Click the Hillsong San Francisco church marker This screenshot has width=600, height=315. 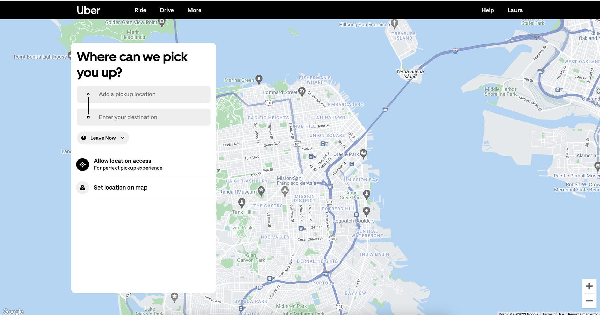(395, 24)
